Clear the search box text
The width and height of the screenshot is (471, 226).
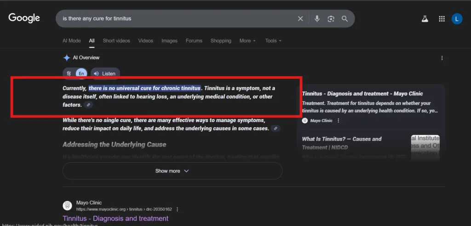(x=300, y=18)
